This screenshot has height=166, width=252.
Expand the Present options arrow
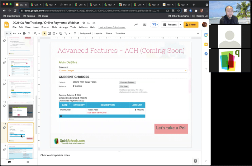180,25
